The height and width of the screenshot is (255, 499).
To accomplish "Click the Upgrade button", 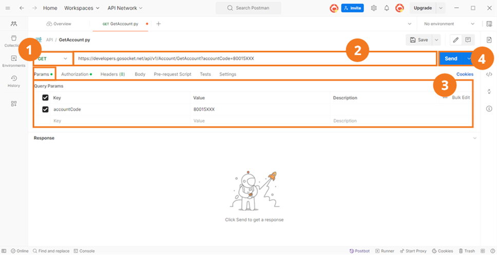I will (423, 8).
